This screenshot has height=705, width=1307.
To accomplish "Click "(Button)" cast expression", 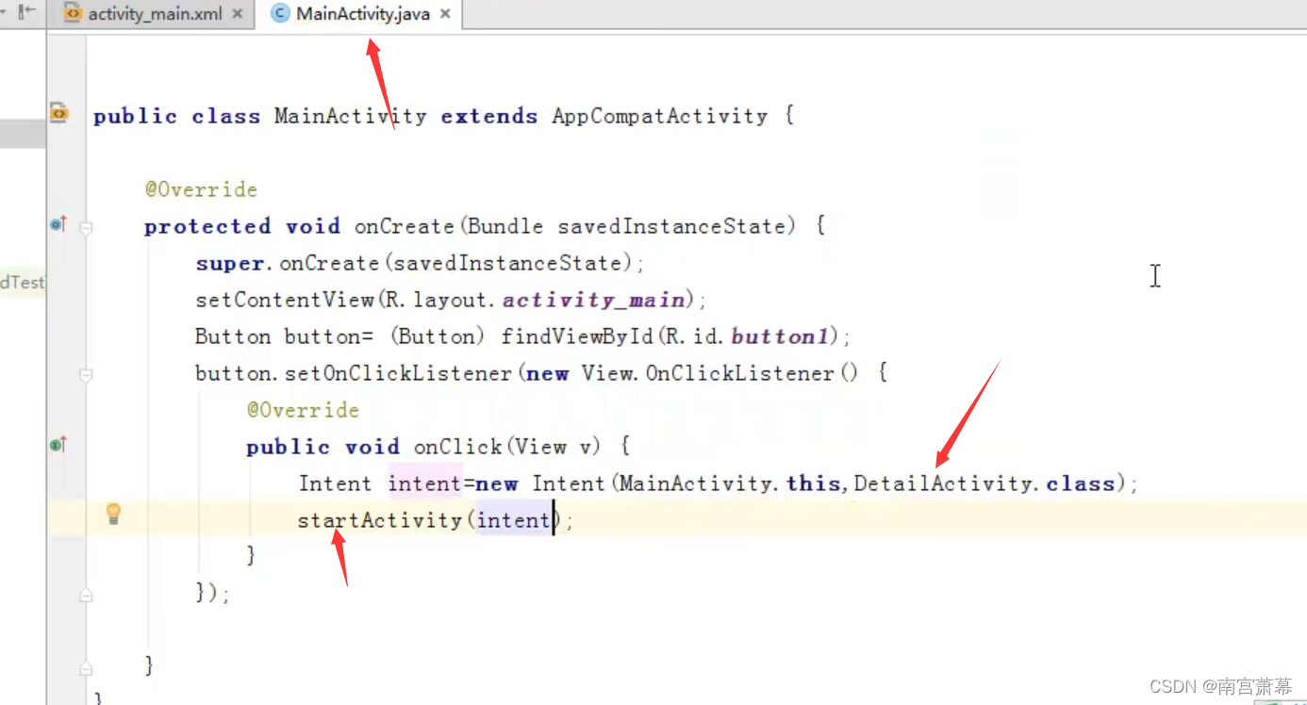I will pos(437,336).
